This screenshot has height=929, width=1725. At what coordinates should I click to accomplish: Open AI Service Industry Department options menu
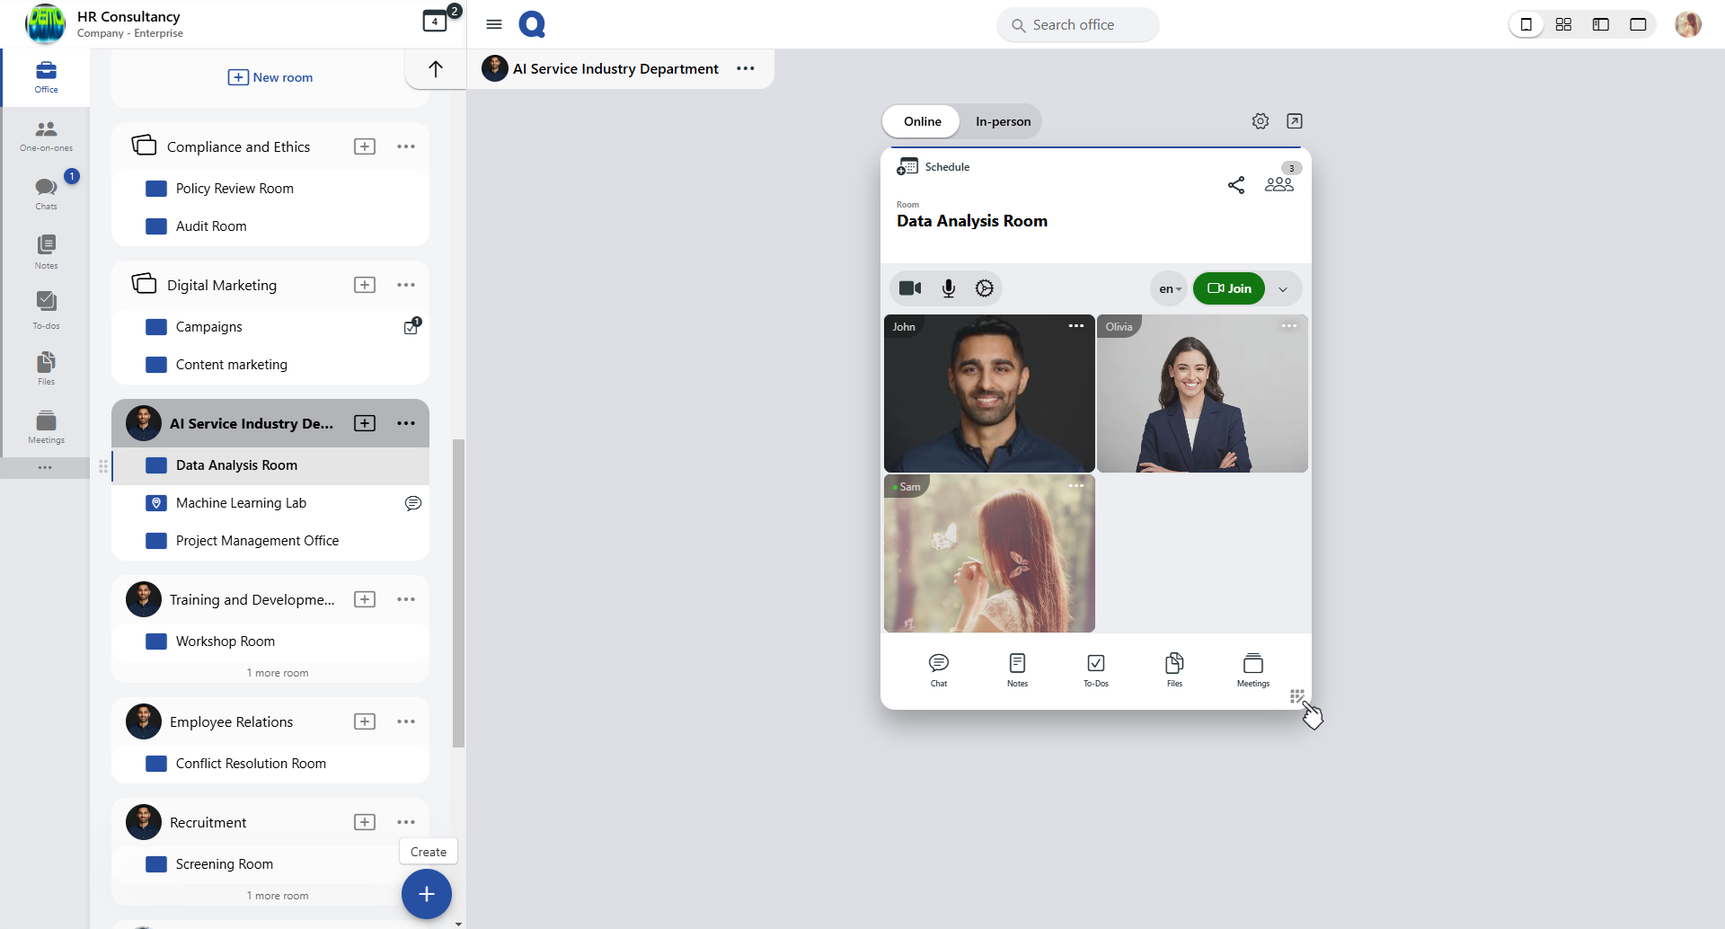click(x=746, y=69)
